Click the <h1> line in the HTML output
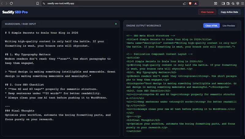This screenshot has height=139, width=245. (x=164, y=61)
